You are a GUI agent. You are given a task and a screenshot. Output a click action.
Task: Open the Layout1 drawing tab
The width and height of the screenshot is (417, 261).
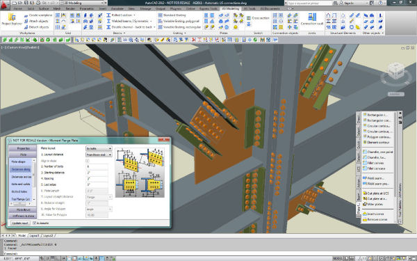pyautogui.click(x=34, y=236)
